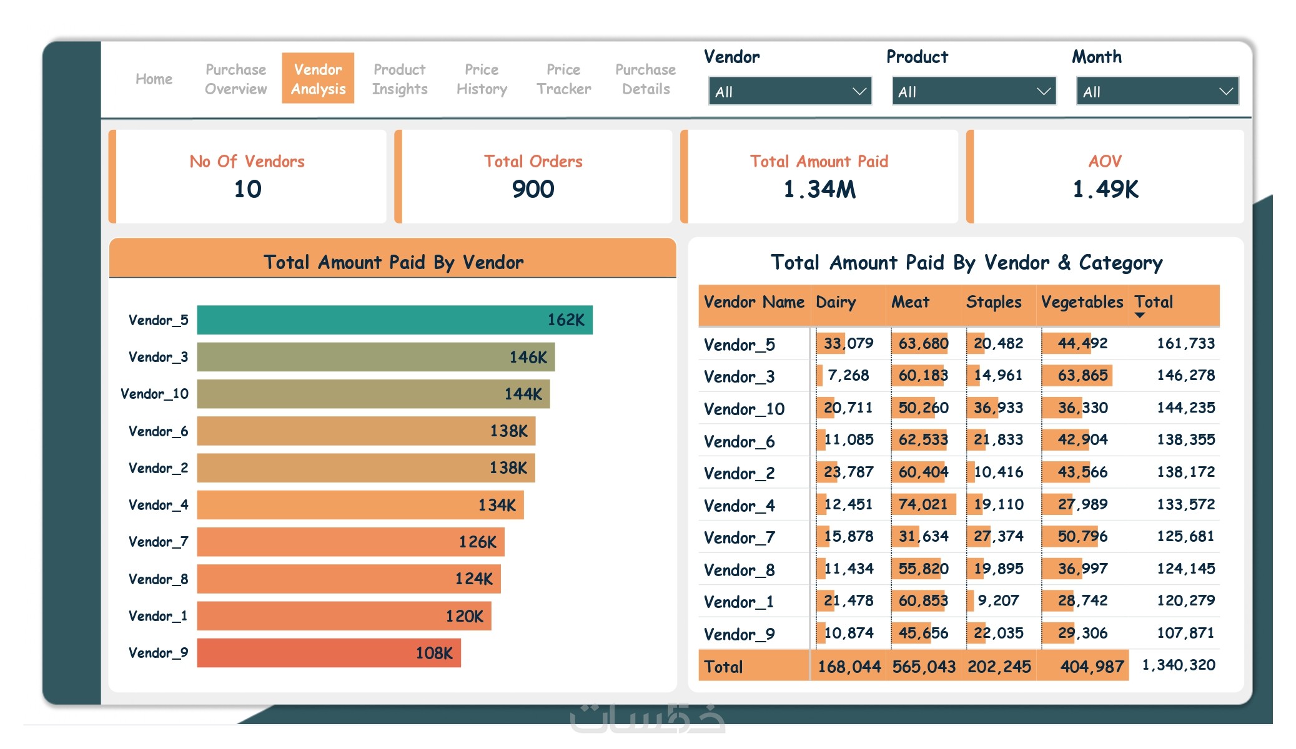Screen dimensions: 1296x749
Task: Click the teal Vendor_5 bar
Action: click(394, 320)
